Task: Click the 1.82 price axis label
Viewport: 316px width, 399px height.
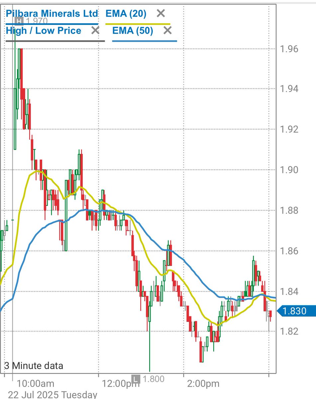Action: click(289, 331)
